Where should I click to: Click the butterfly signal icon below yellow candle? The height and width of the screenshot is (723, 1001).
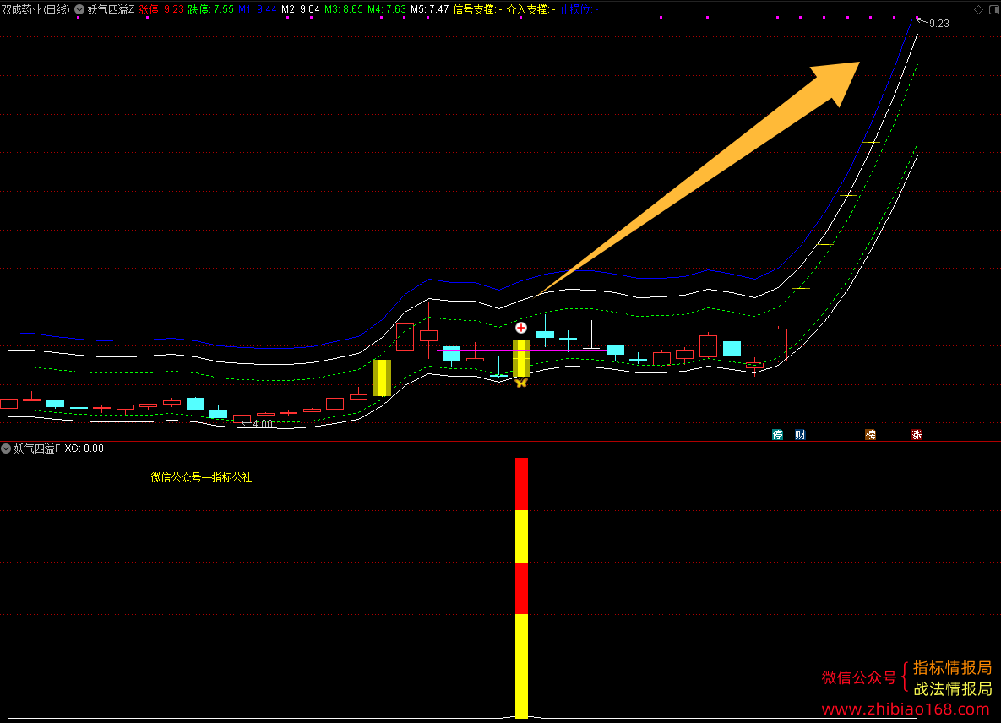(521, 383)
